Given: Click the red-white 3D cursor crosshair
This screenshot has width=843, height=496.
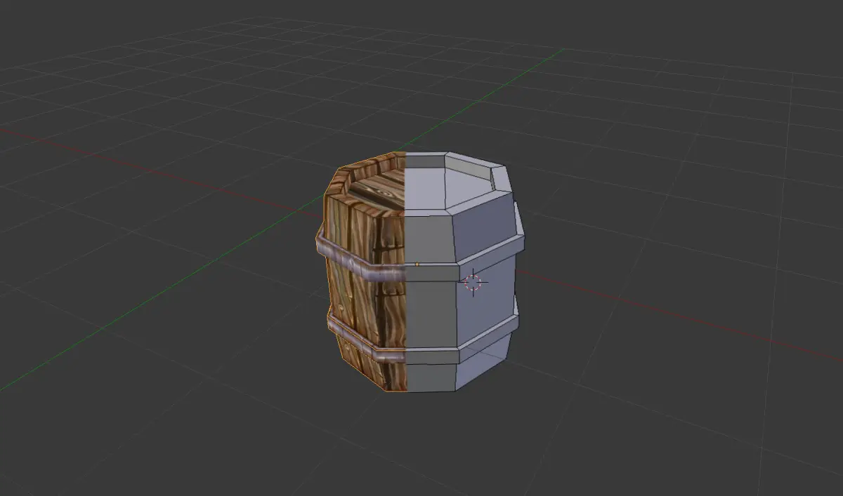Looking at the screenshot, I should tap(473, 283).
